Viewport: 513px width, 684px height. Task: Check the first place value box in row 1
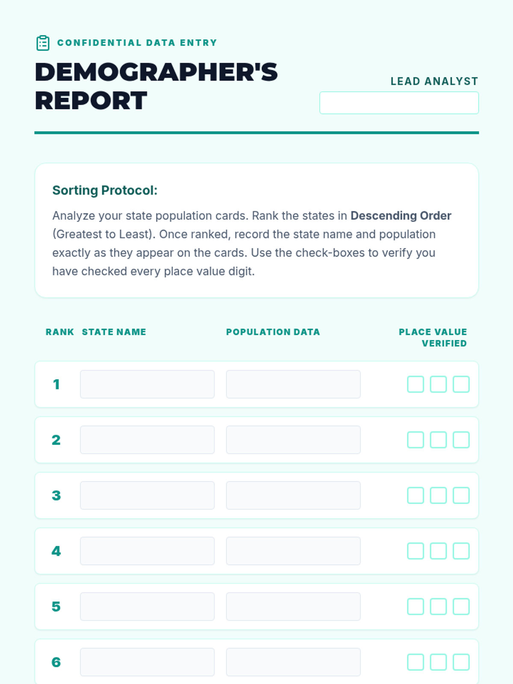pyautogui.click(x=415, y=384)
